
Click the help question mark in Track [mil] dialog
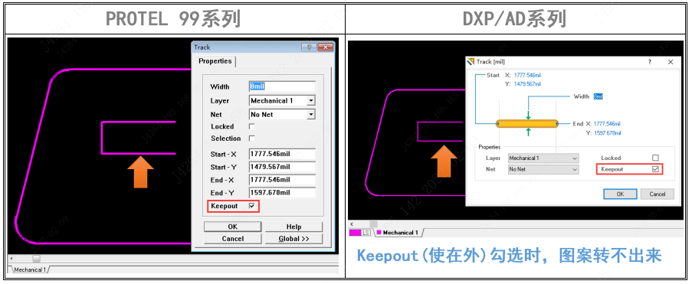(x=650, y=62)
